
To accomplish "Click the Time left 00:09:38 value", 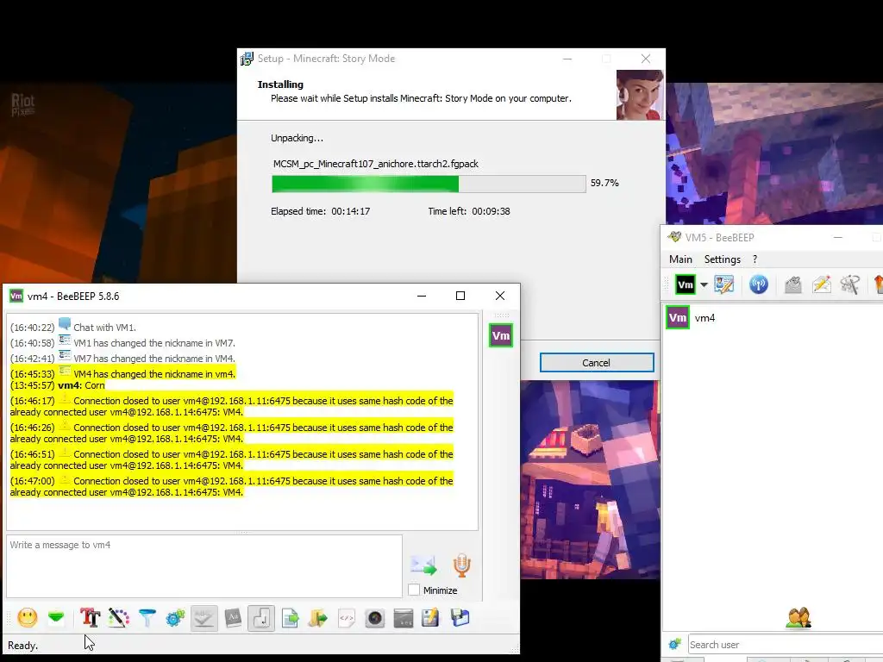I will pyautogui.click(x=491, y=212).
